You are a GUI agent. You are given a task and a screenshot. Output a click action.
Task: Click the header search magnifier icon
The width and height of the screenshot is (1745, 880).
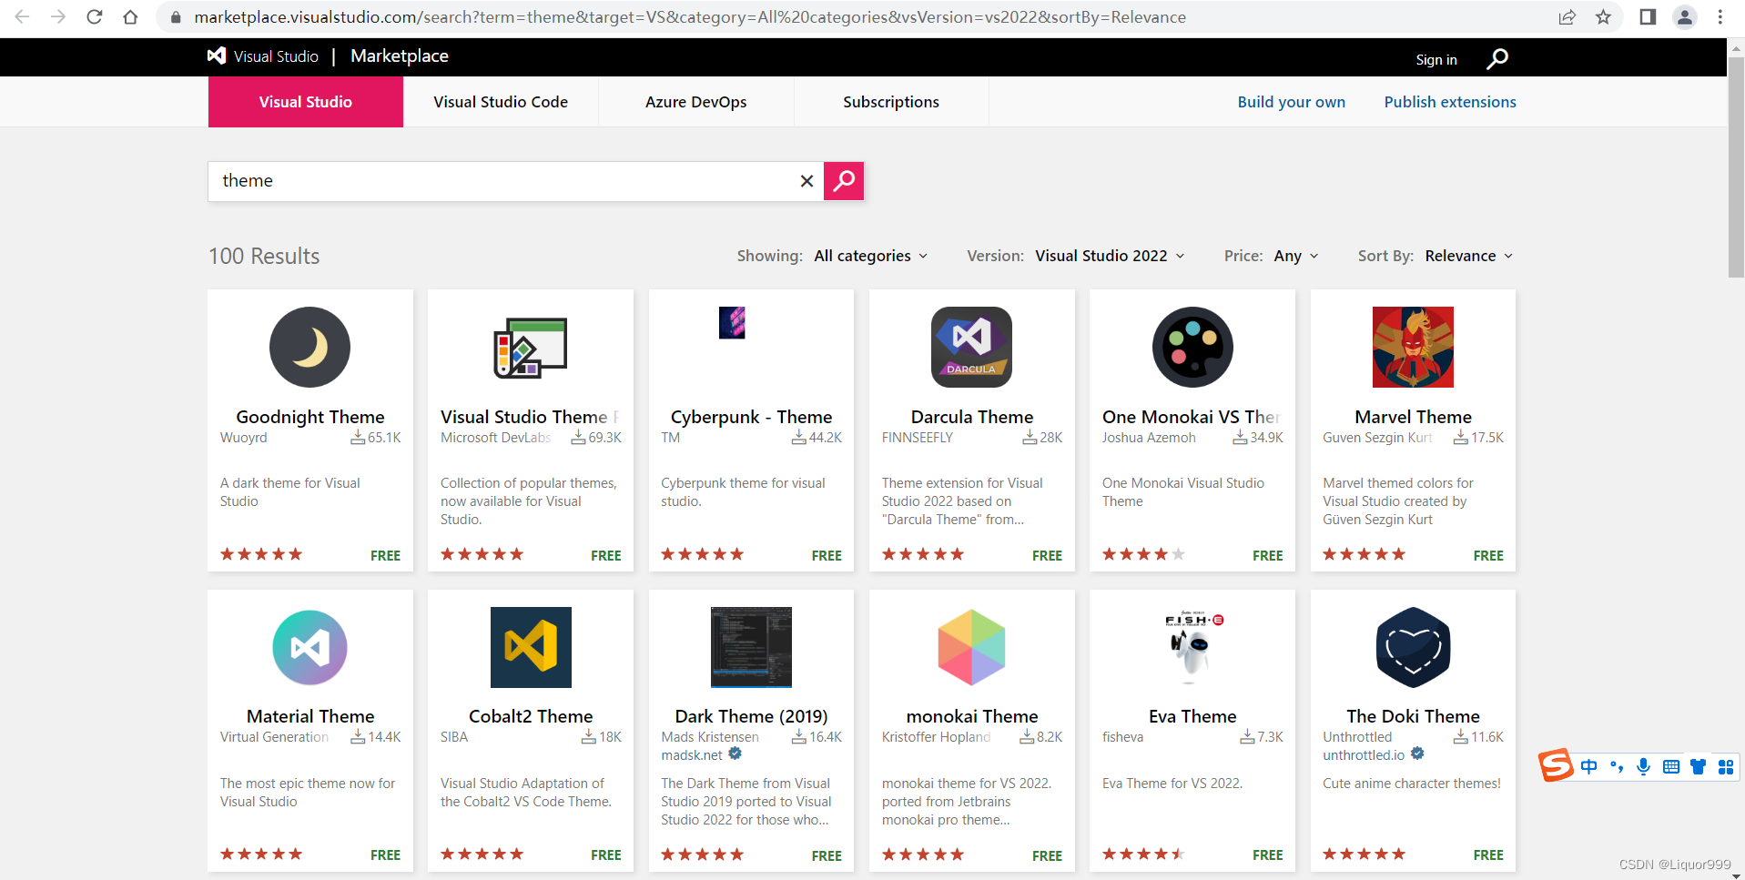tap(1497, 59)
